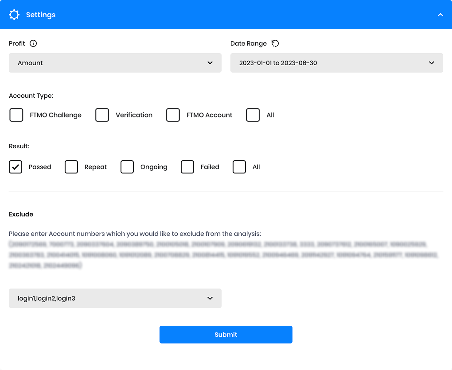Enable the FTMO Challenge account type
The height and width of the screenshot is (370, 452).
16,115
